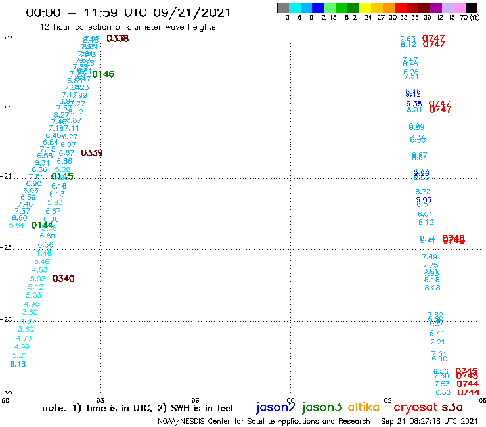
Task: Click the '24' color scale label
Action: tap(368, 18)
